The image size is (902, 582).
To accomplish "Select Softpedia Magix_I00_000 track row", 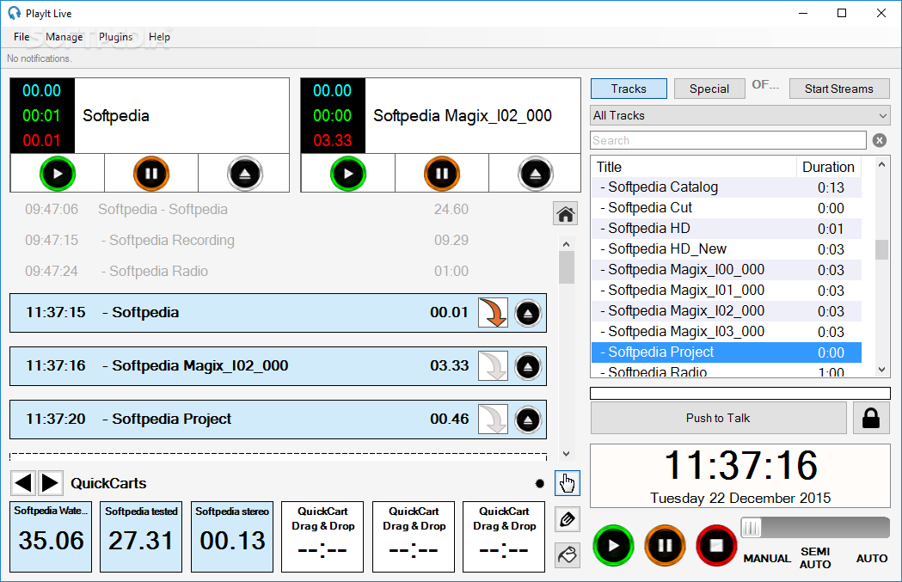I will pos(727,270).
